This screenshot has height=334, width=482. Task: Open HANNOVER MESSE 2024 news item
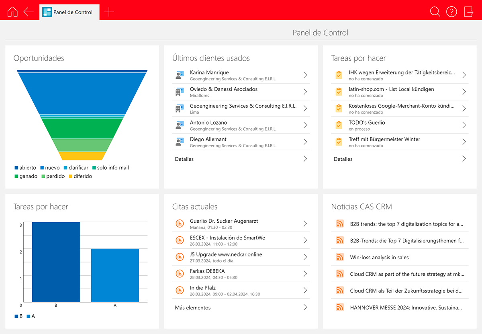pyautogui.click(x=406, y=307)
